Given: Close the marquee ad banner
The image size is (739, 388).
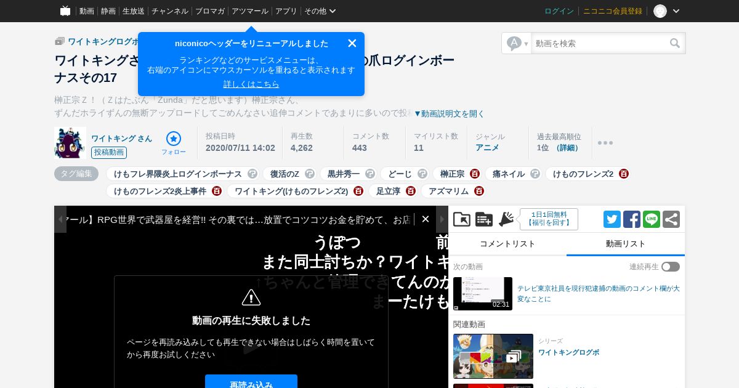Looking at the screenshot, I should pos(426,219).
